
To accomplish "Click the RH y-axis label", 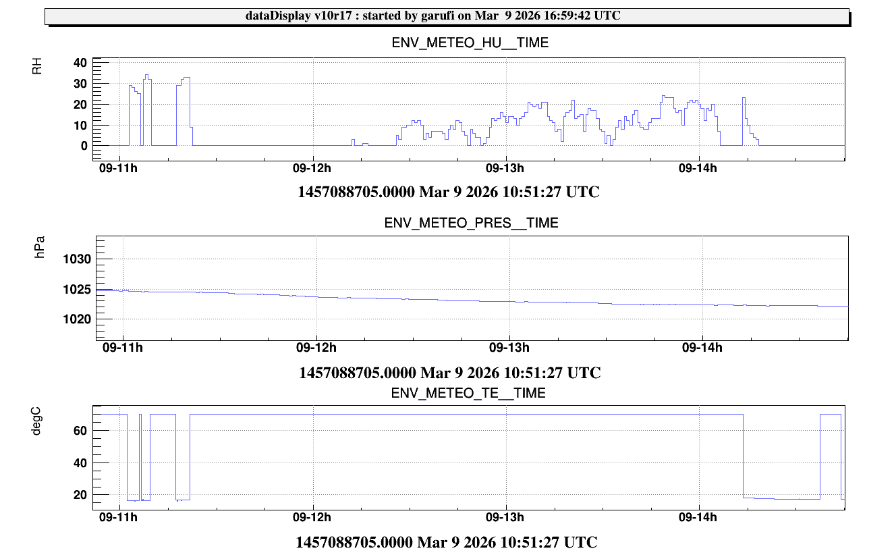I will (x=37, y=66).
